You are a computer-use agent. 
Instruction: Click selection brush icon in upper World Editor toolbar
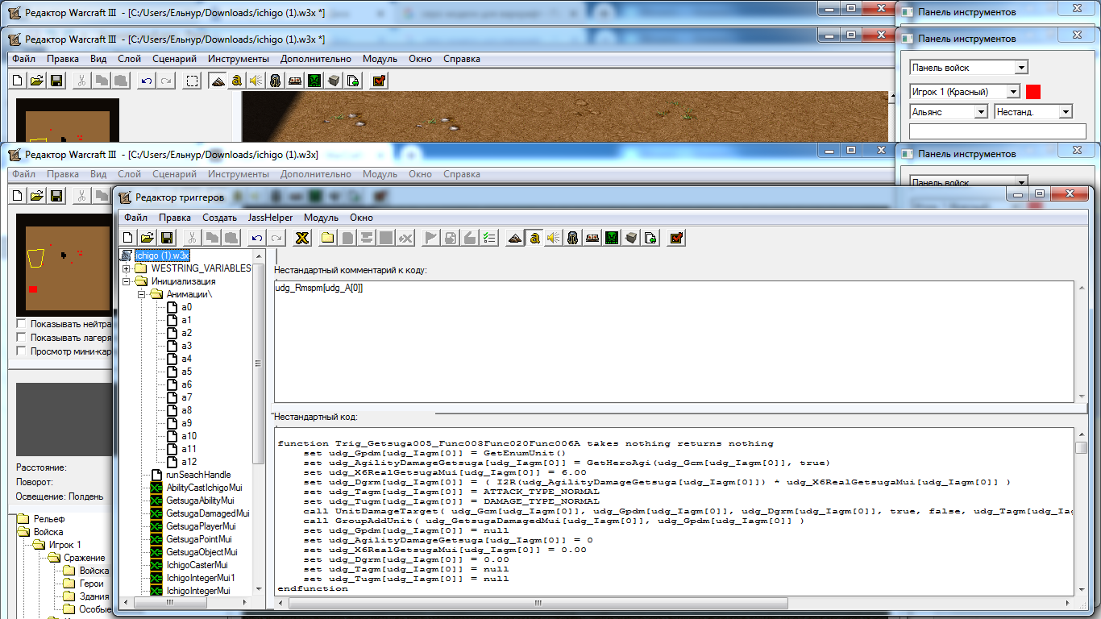pyautogui.click(x=192, y=81)
